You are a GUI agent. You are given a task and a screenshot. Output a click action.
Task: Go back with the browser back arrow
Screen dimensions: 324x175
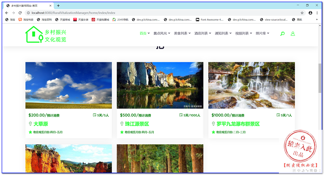click(x=7, y=13)
